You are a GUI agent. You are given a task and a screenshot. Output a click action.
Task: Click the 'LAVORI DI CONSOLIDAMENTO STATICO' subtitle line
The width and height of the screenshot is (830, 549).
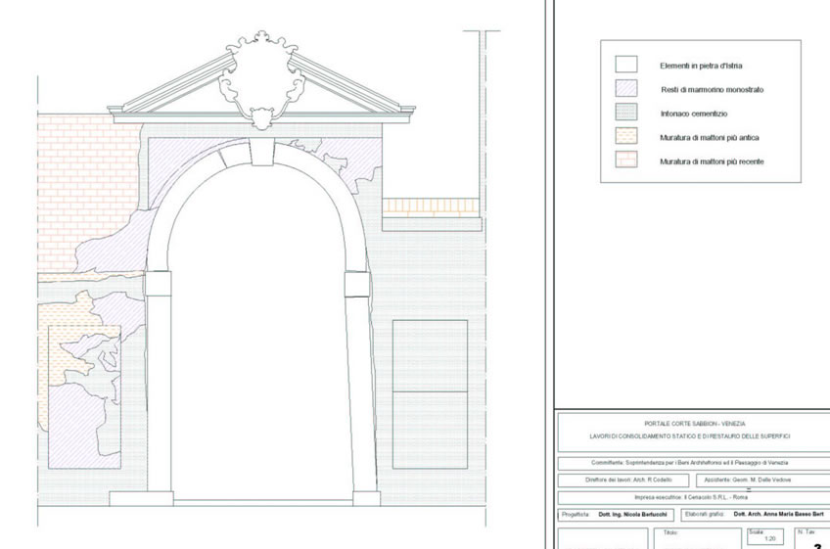click(690, 436)
